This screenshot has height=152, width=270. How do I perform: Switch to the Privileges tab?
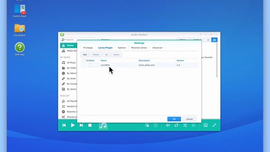[88, 48]
